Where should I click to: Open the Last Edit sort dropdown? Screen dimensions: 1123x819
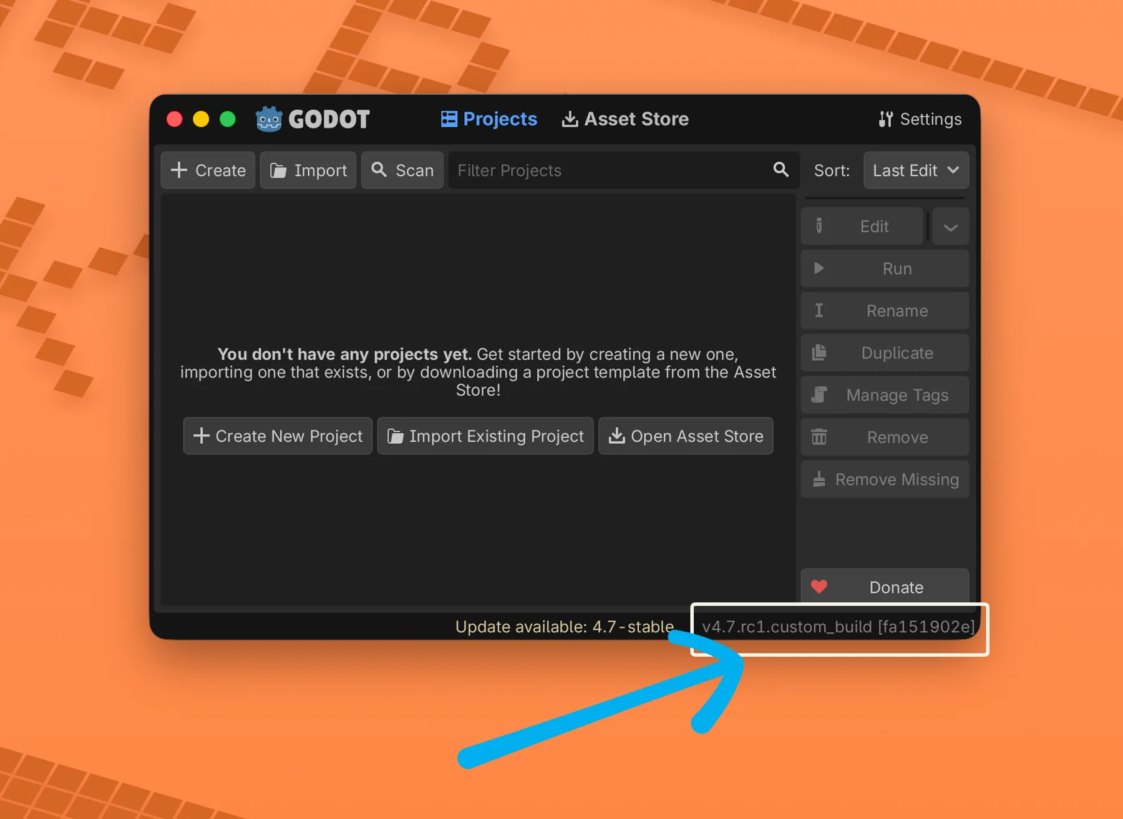point(916,170)
